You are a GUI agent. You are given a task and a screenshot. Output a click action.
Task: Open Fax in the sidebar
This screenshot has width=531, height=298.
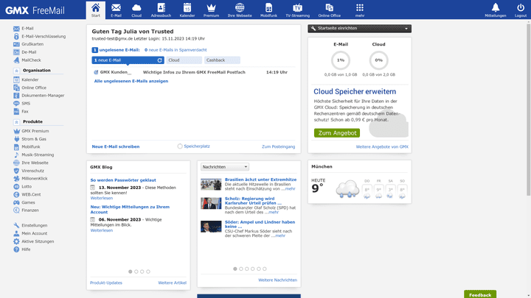21,112
